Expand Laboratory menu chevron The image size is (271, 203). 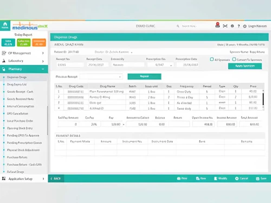pyautogui.click(x=43, y=61)
